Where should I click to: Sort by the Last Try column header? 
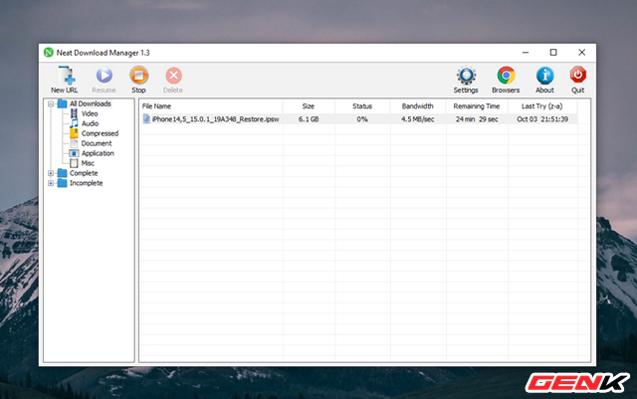pyautogui.click(x=541, y=106)
